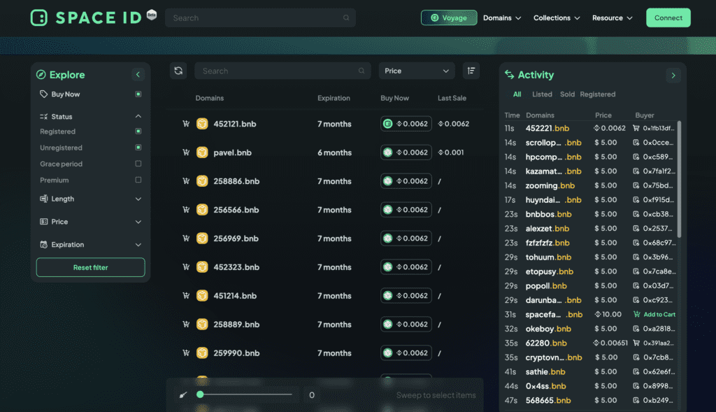The image size is (716, 412).
Task: Add 256566.bnb to cart
Action: pos(186,210)
